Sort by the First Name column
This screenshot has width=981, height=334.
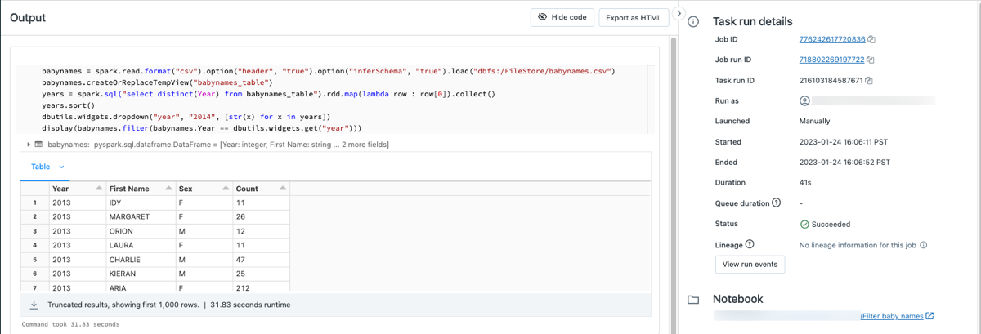tap(168, 189)
